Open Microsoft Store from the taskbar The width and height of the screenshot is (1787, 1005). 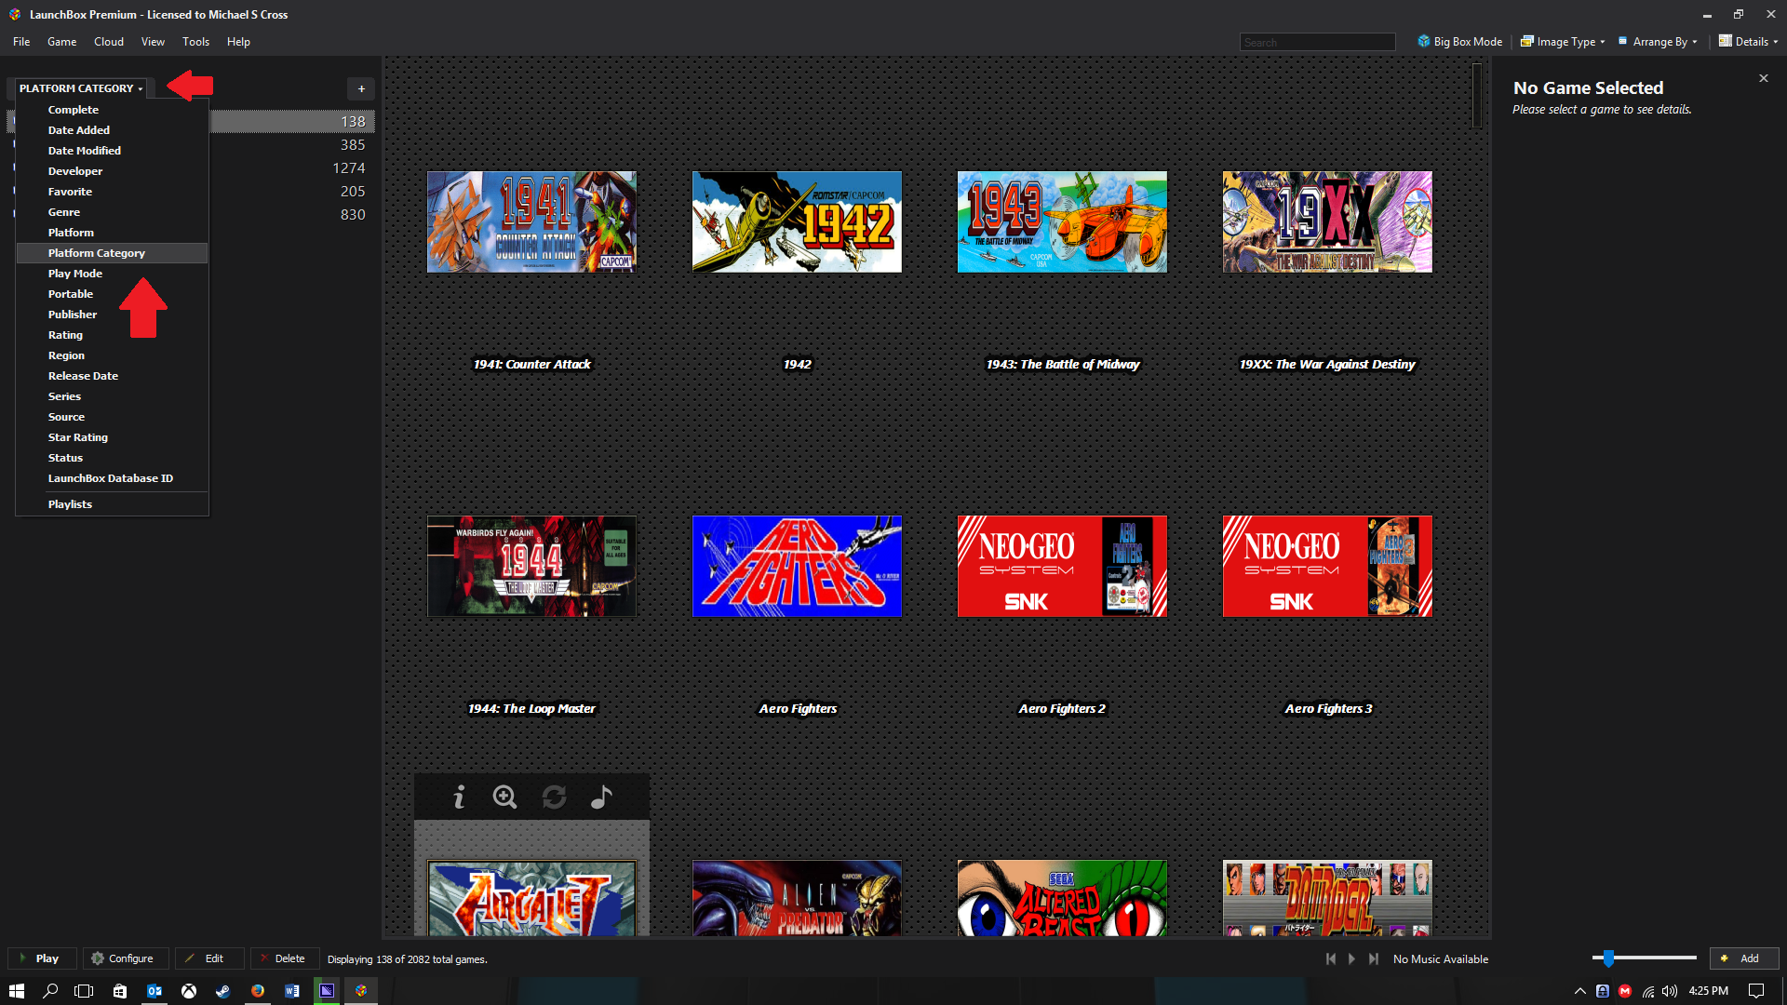click(120, 991)
